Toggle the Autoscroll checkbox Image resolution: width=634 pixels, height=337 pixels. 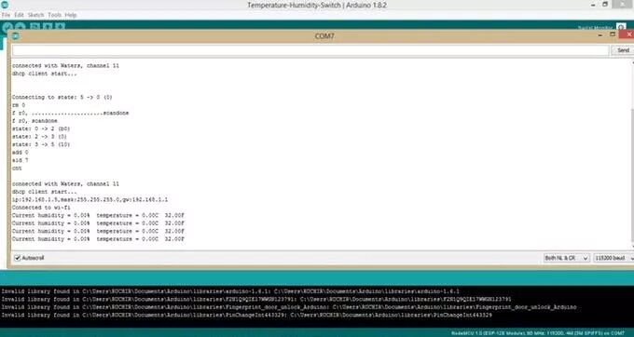[18, 258]
